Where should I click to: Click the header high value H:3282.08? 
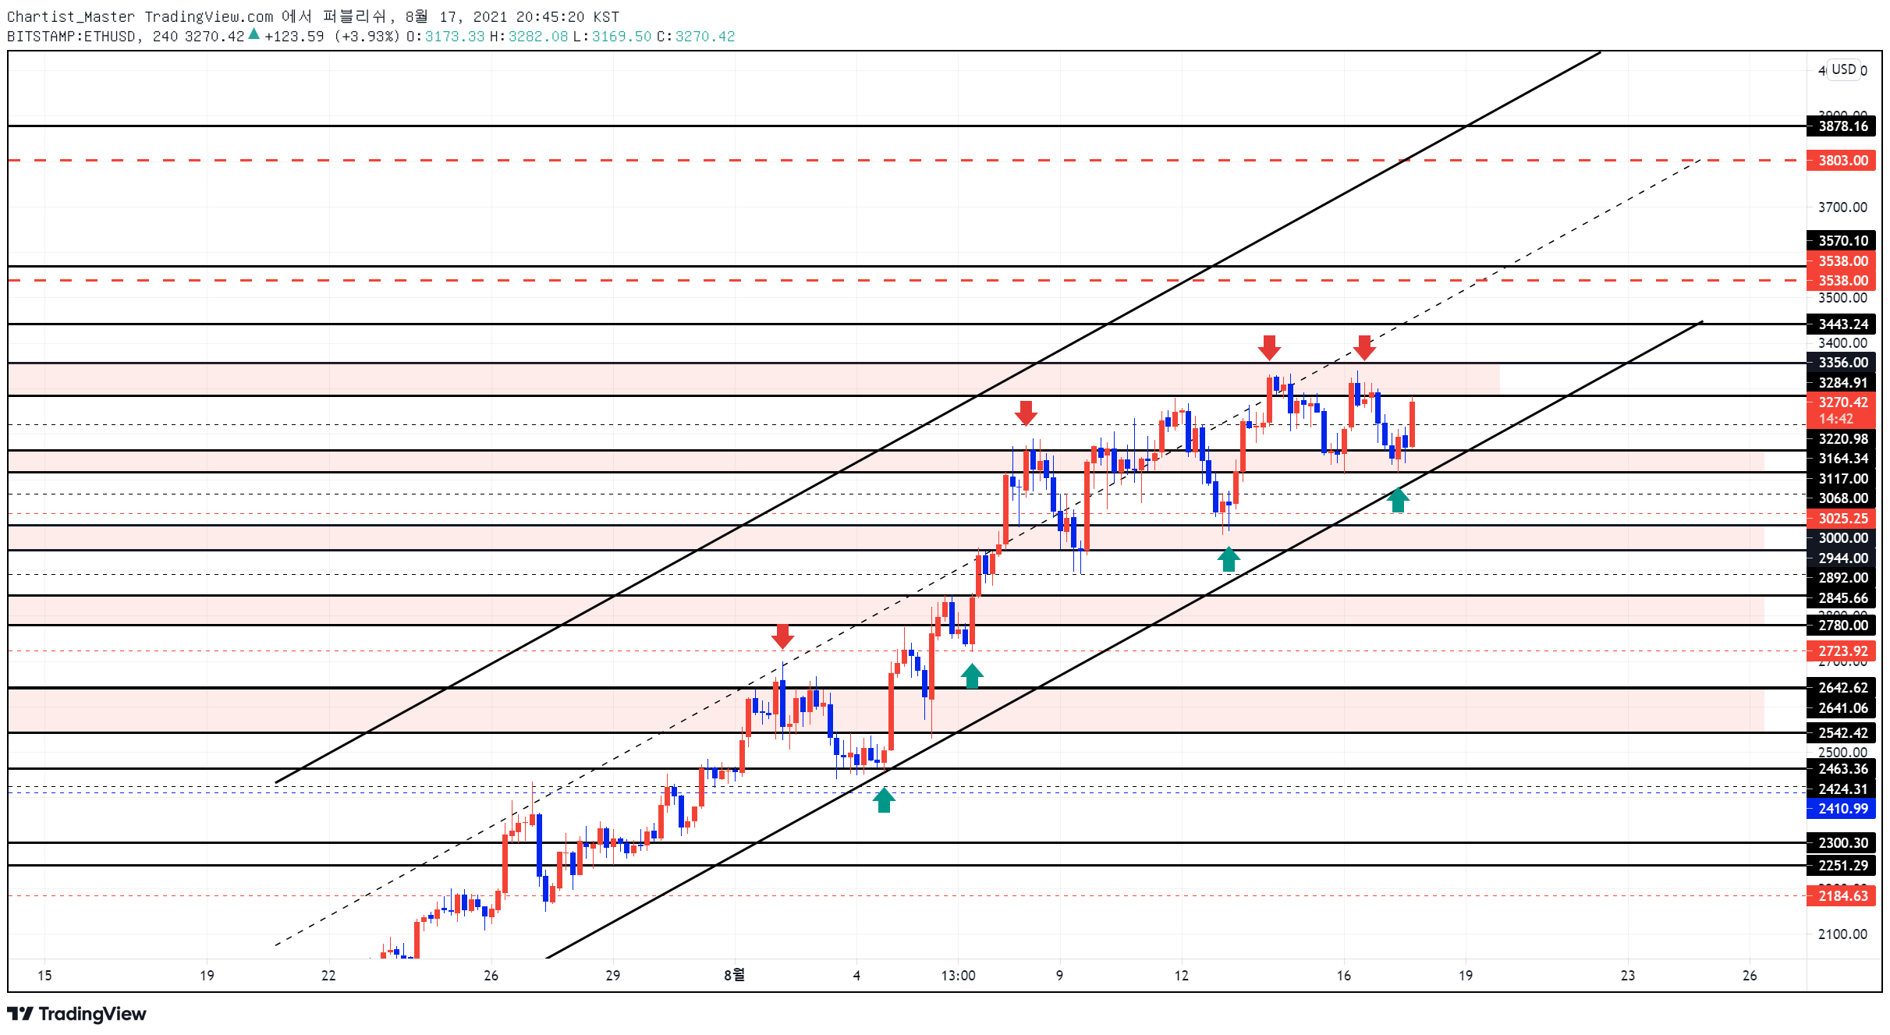(529, 36)
